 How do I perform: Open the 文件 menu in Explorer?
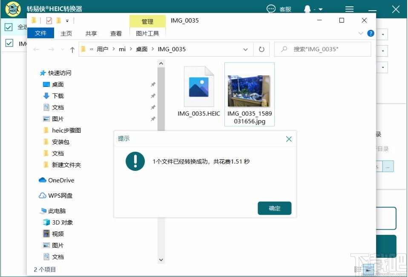(40, 33)
